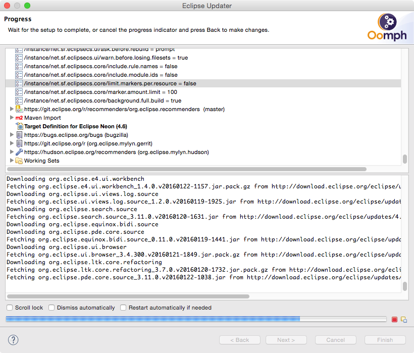Click the run in background icon
414x353 pixels.
pyautogui.click(x=404, y=320)
